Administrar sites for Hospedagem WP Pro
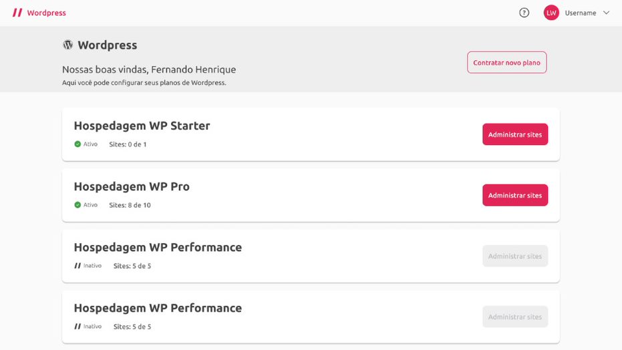622x350 pixels. pyautogui.click(x=515, y=195)
